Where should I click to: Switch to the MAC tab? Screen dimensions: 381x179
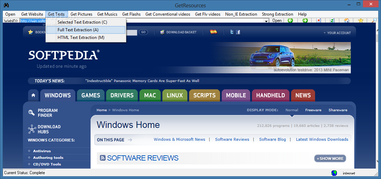pyautogui.click(x=150, y=96)
